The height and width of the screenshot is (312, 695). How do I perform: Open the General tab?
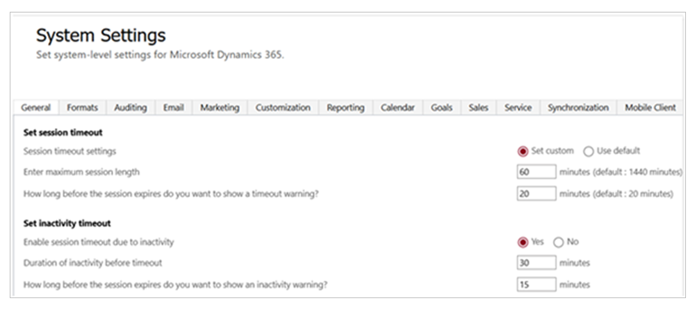click(36, 107)
